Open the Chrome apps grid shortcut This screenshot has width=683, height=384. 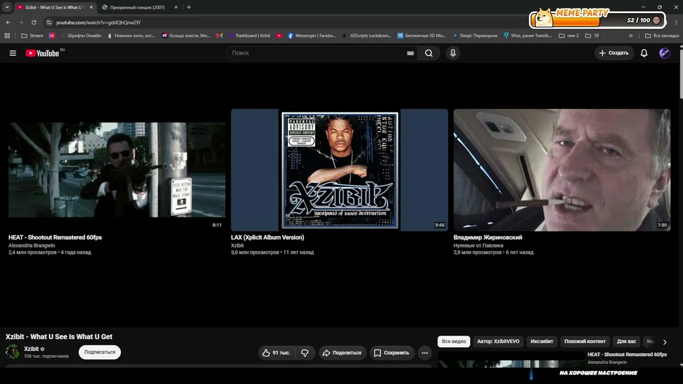[7, 36]
